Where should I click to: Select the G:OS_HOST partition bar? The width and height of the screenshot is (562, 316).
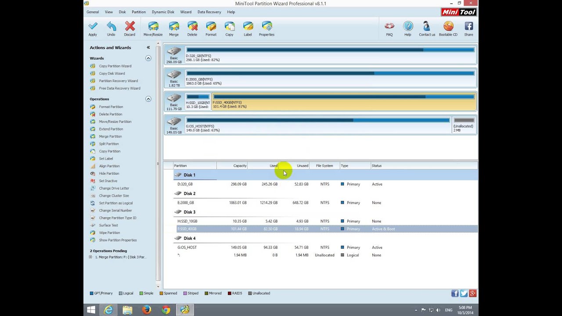(x=318, y=125)
